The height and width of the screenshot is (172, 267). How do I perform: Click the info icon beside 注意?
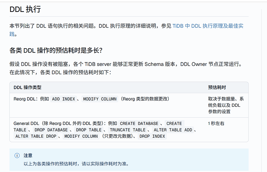click(x=17, y=155)
